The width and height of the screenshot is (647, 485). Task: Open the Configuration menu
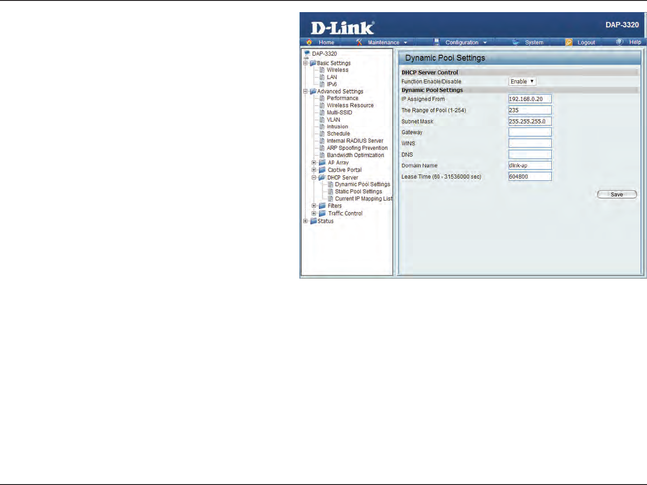[x=462, y=42]
